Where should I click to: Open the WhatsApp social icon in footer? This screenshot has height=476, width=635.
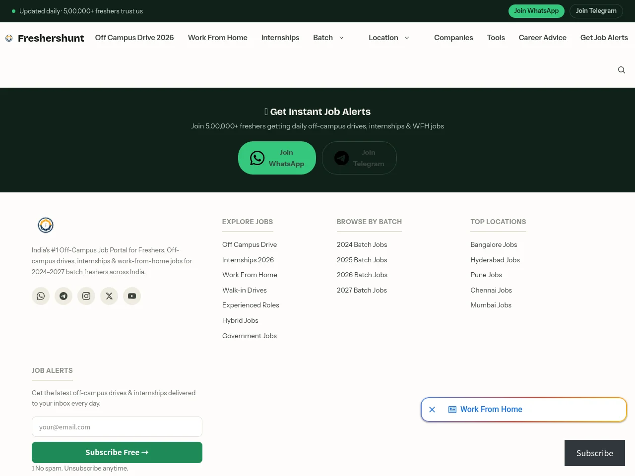tap(41, 296)
